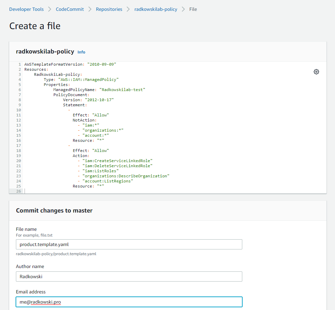Click the Type "AWS::IAM::ManagedPolicy" line

point(81,80)
